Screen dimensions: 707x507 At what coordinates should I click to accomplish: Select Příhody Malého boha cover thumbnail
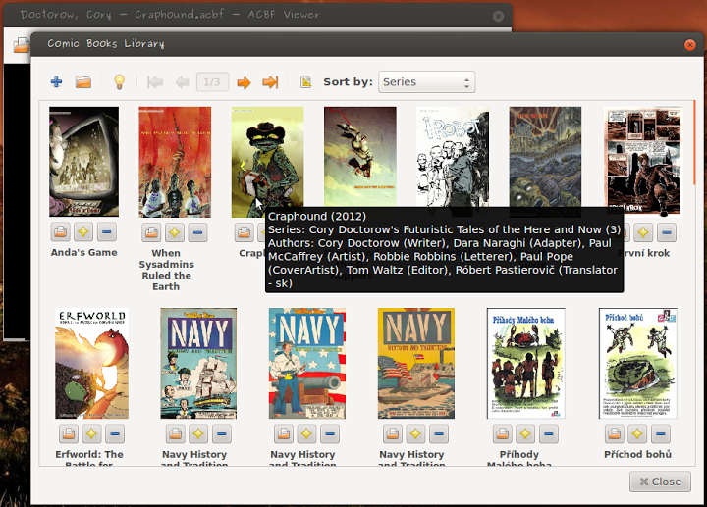tap(525, 364)
